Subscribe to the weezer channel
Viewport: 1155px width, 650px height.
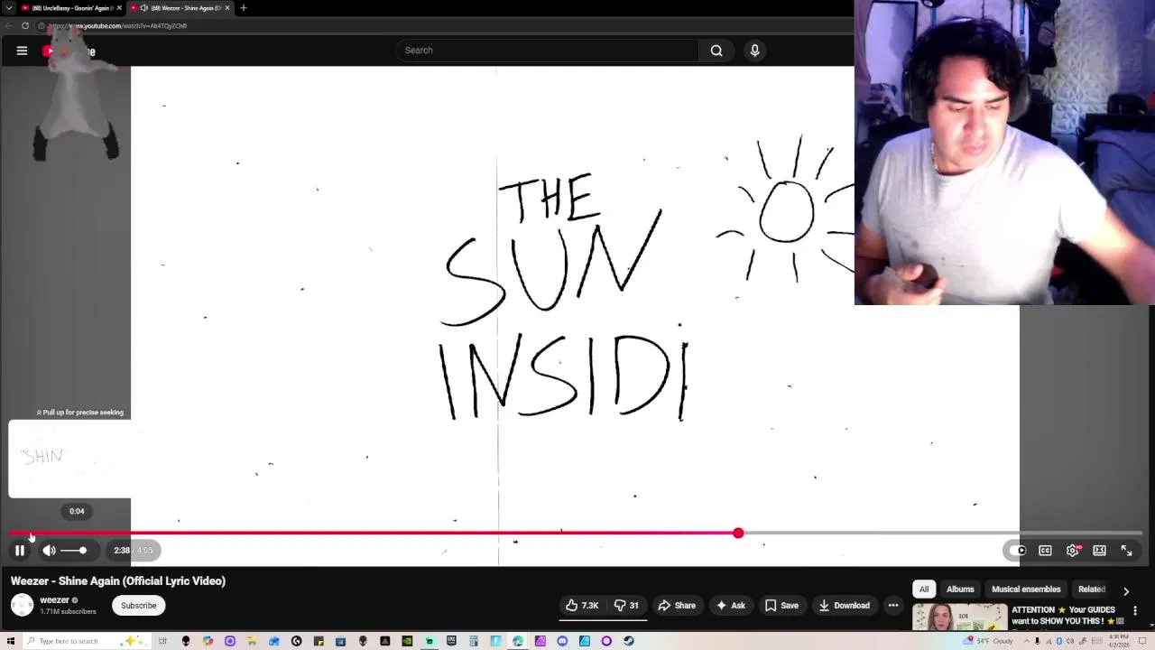pyautogui.click(x=139, y=606)
